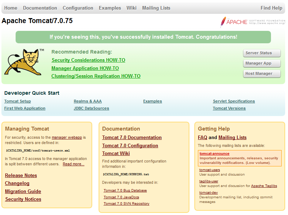Click the $CATALINA_HOME/conf/tomcat-users.xml path text

pos(38,151)
